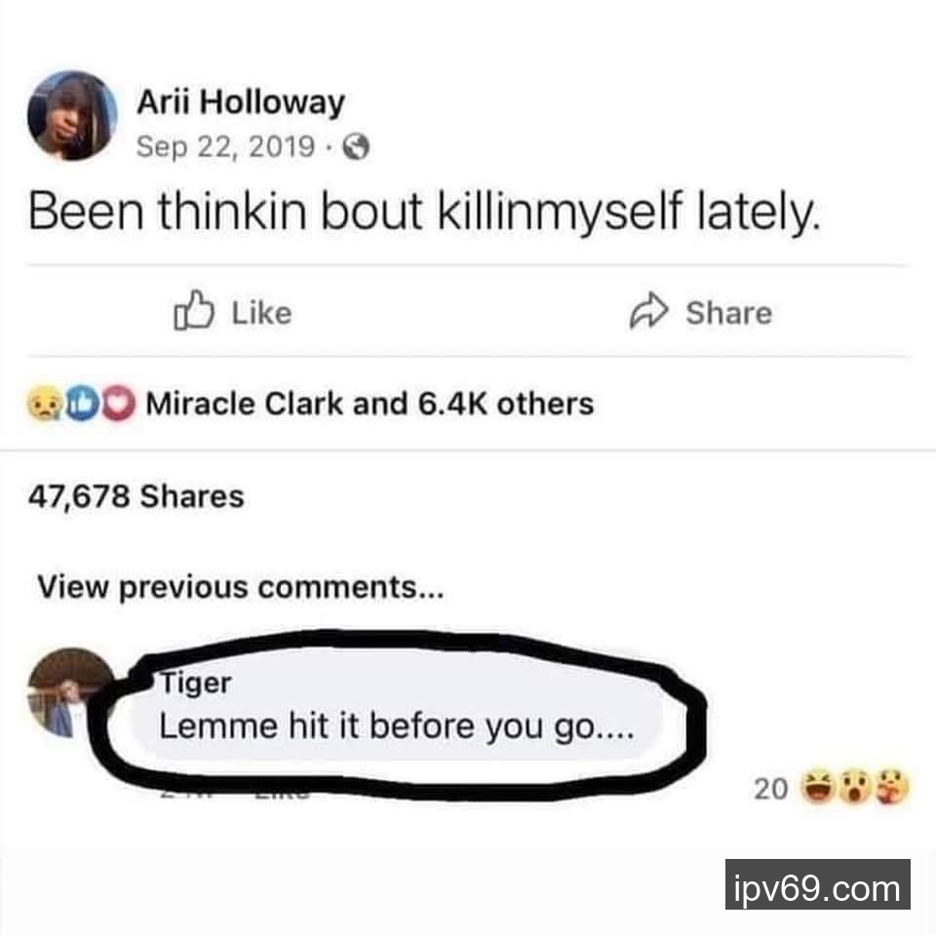Screen dimensions: 936x935
Task: Open Miracle Clark and 6.4K others list
Action: pyautogui.click(x=370, y=405)
